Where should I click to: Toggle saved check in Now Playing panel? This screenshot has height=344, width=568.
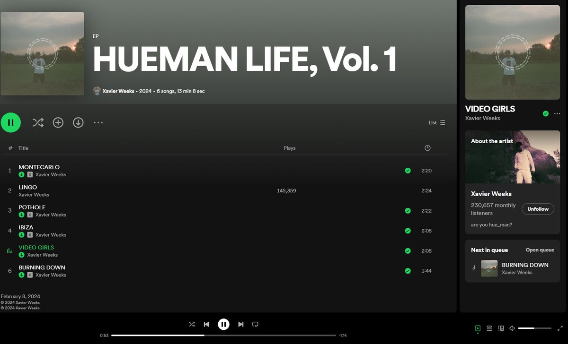(x=546, y=113)
